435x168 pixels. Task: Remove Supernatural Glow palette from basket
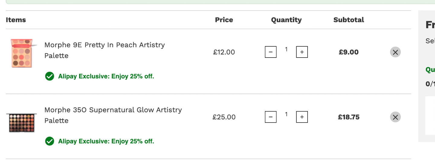point(395,117)
